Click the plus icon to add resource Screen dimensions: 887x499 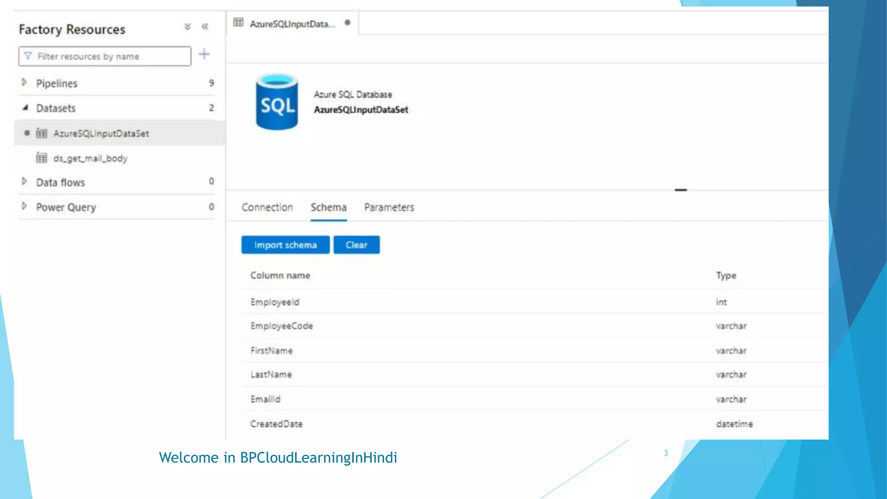pyautogui.click(x=204, y=55)
